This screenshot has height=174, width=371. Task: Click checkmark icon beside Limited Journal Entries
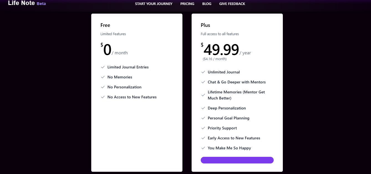tap(103, 67)
